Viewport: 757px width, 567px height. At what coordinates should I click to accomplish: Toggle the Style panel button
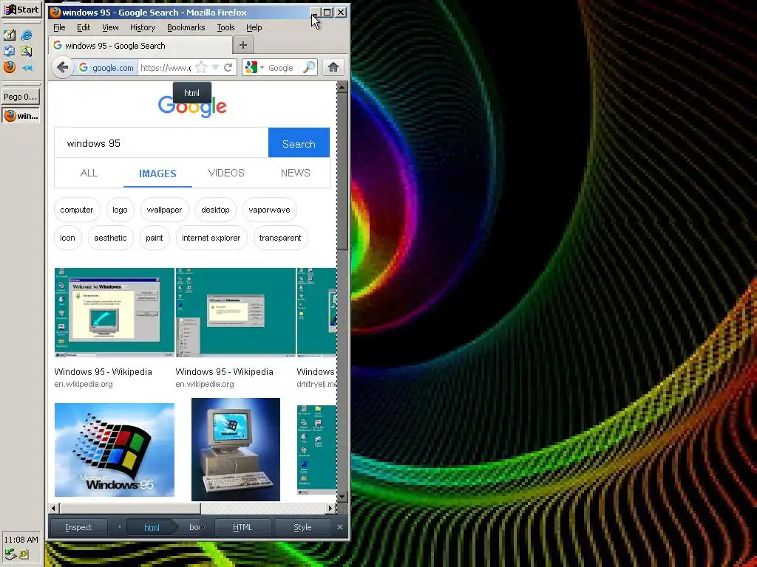tap(302, 527)
